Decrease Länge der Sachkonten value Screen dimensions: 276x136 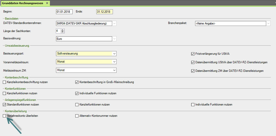[x=62, y=32]
